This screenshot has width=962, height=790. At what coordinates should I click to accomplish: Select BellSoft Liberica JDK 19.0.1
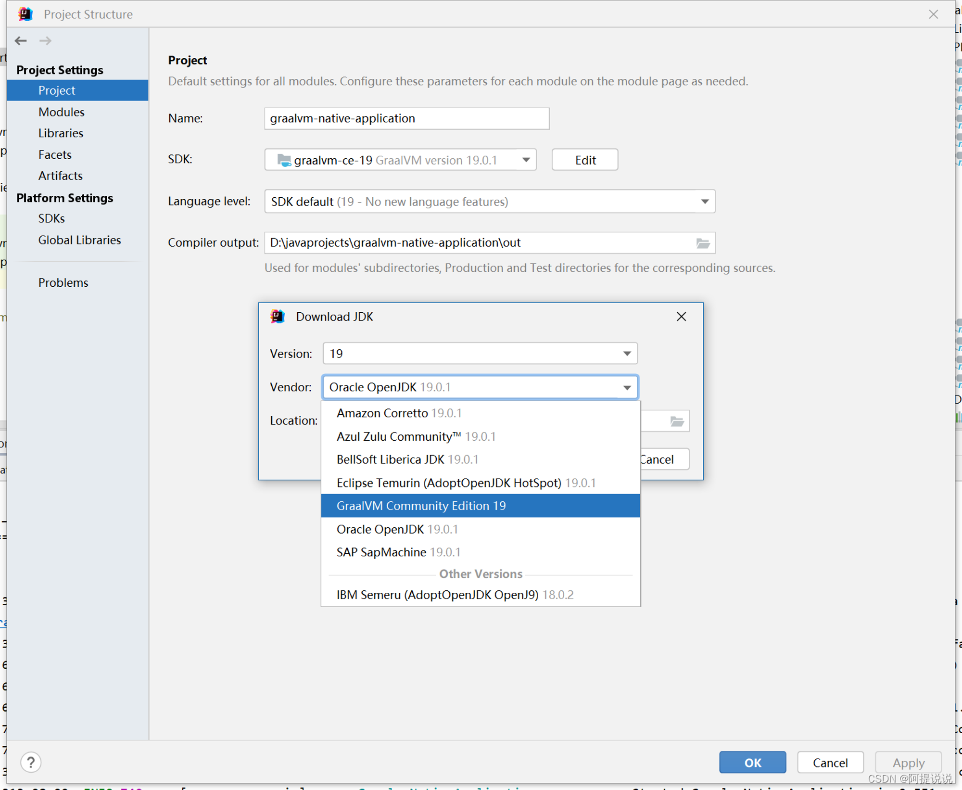(x=481, y=459)
